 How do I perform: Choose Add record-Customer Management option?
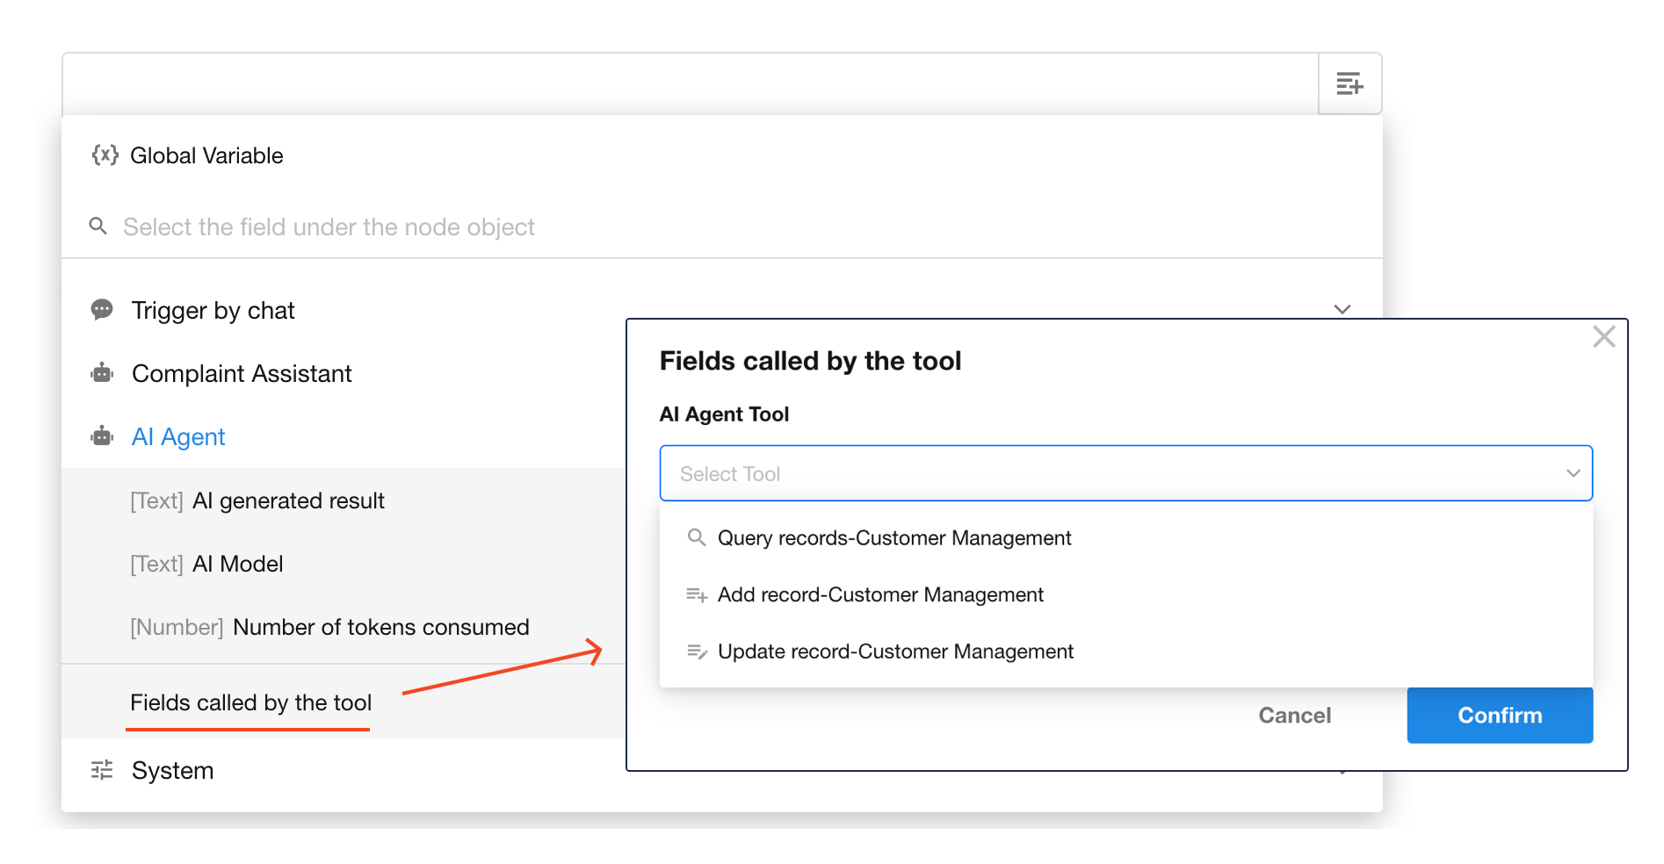pos(879,594)
